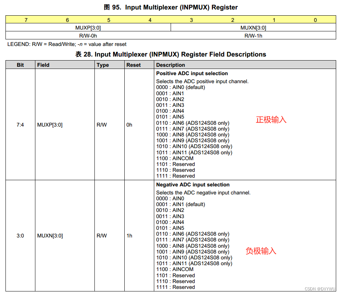This screenshot has height=294, width=342.
Task: Click the 'Description' column header
Action: [x=245, y=65]
